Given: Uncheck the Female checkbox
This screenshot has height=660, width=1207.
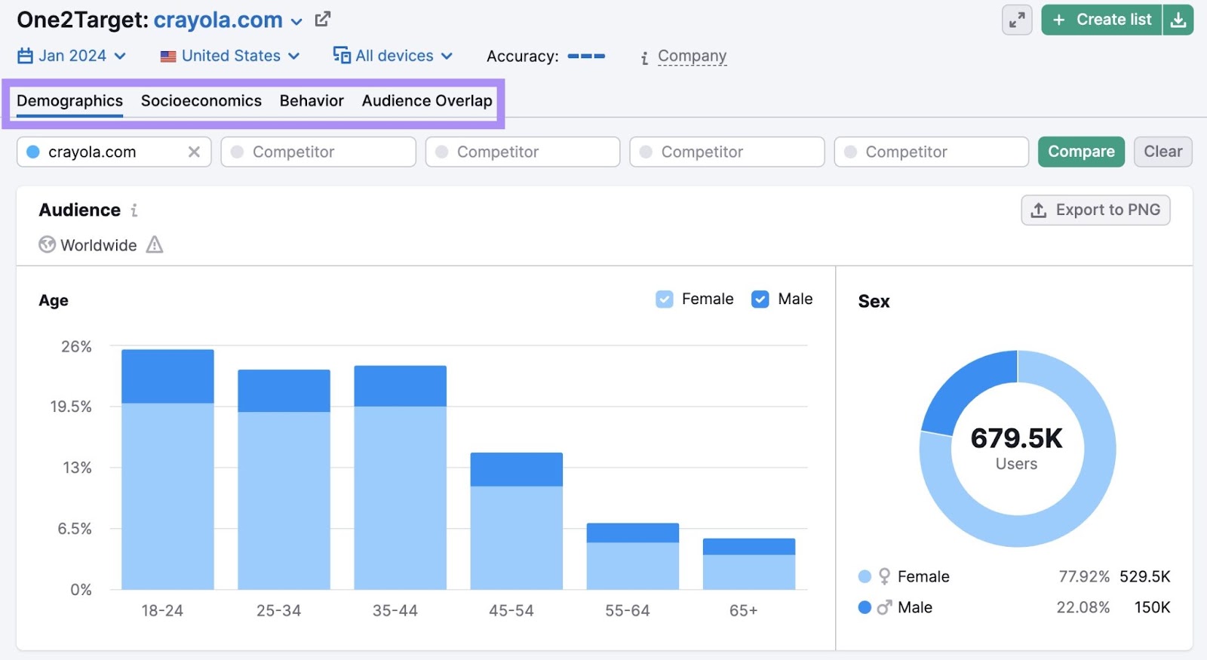Looking at the screenshot, I should [x=665, y=299].
